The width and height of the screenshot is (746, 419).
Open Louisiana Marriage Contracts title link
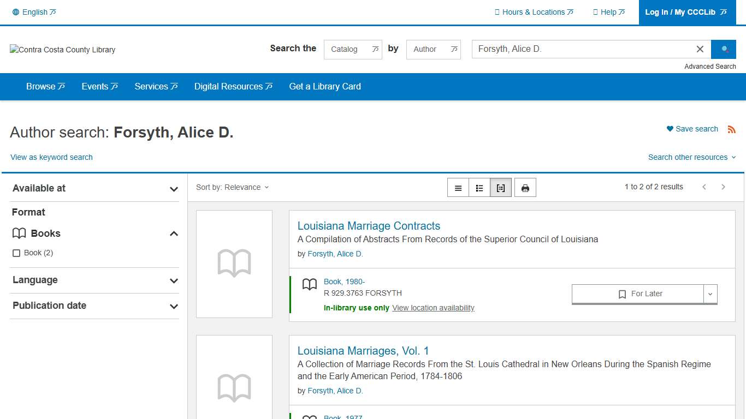click(369, 225)
